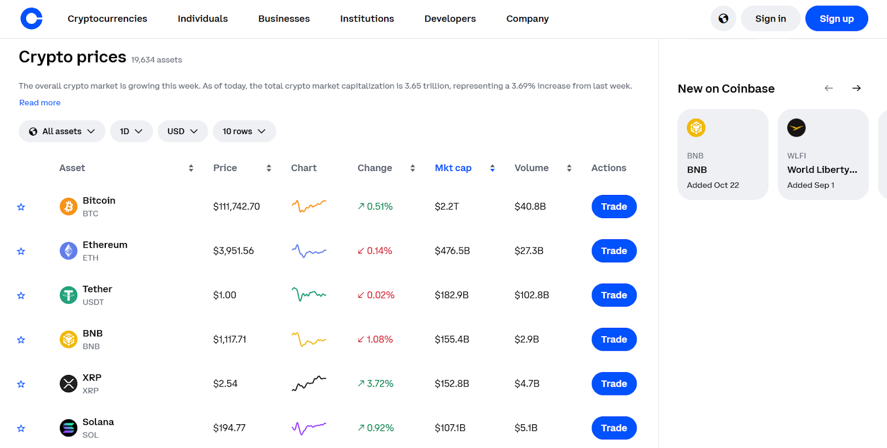Open the Individuals nav menu

point(203,19)
